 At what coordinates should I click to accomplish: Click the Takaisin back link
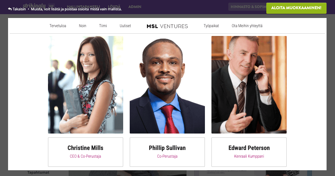(x=17, y=9)
